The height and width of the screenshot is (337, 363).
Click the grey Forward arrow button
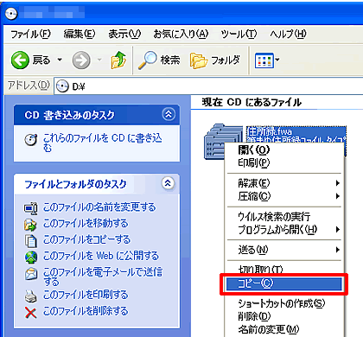pos(81,60)
